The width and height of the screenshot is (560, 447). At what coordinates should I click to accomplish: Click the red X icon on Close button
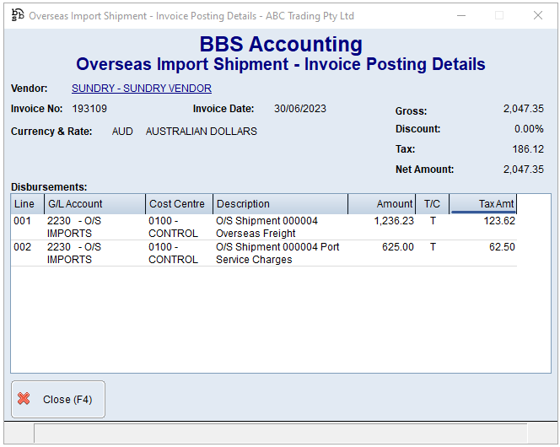24,399
